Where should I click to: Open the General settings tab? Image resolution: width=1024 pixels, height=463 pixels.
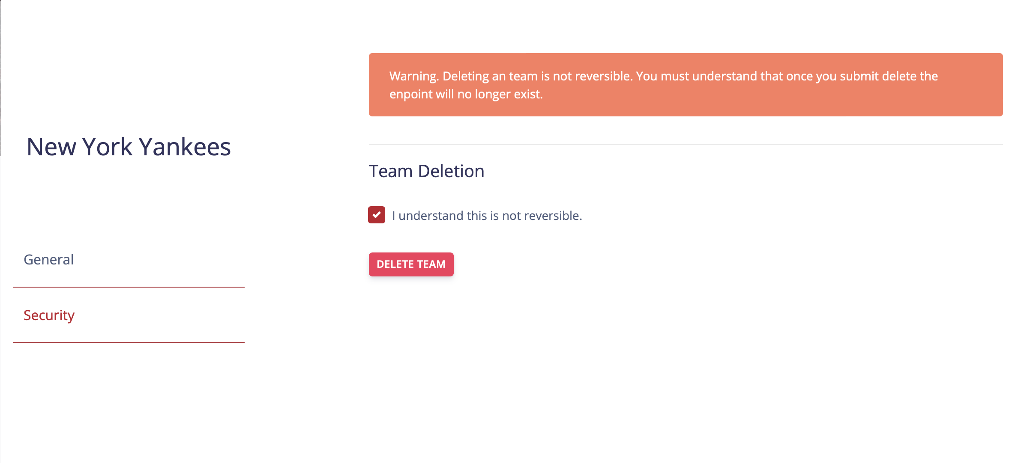(x=49, y=260)
